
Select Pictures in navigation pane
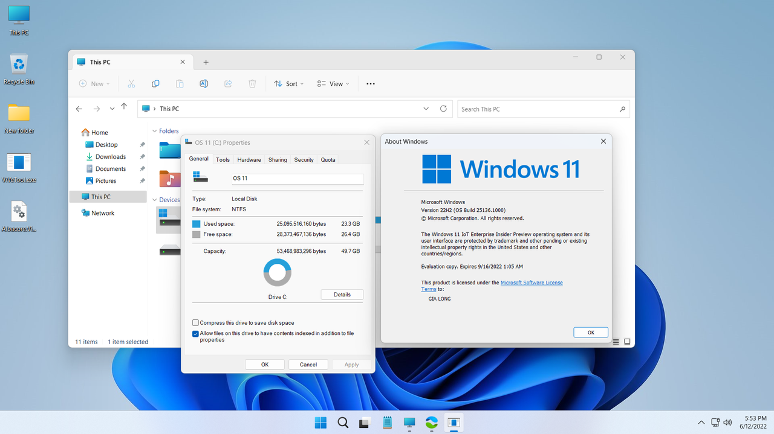pos(106,181)
